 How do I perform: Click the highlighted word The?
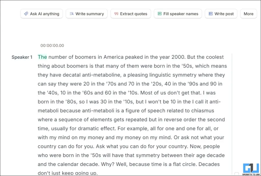[42, 57]
